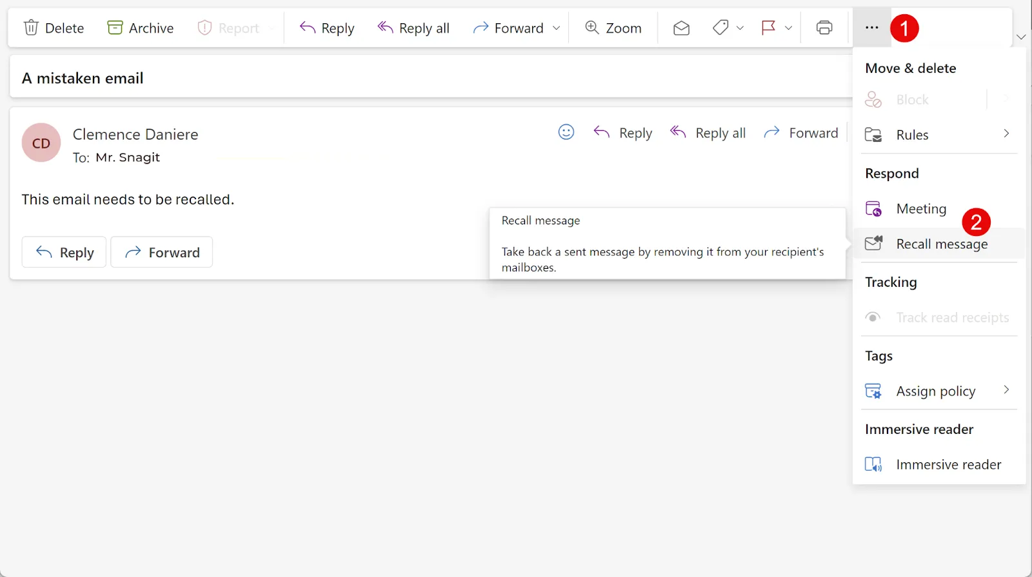Archive the email using toolbar Archive
1032x577 pixels.
click(141, 28)
